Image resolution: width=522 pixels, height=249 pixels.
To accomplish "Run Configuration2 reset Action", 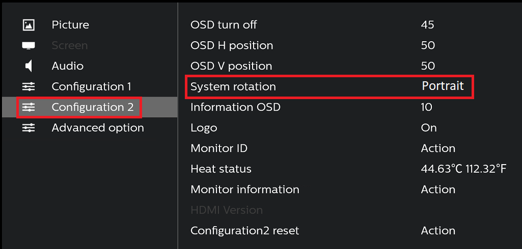I will pos(438,231).
